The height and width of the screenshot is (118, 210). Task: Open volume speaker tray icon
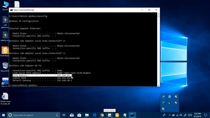click(x=181, y=115)
